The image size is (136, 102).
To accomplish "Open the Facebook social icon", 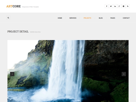I will pyautogui.click(x=107, y=6).
